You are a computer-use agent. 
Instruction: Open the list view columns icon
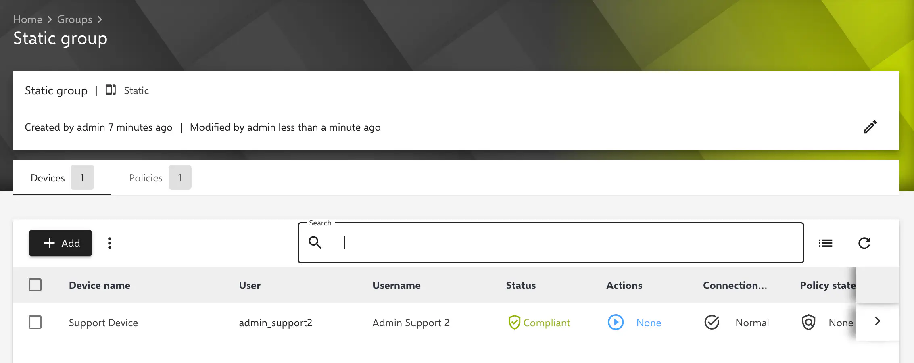[825, 243]
